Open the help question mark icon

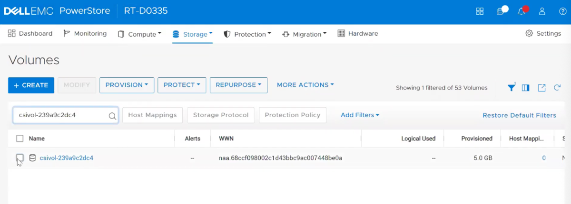(x=562, y=11)
